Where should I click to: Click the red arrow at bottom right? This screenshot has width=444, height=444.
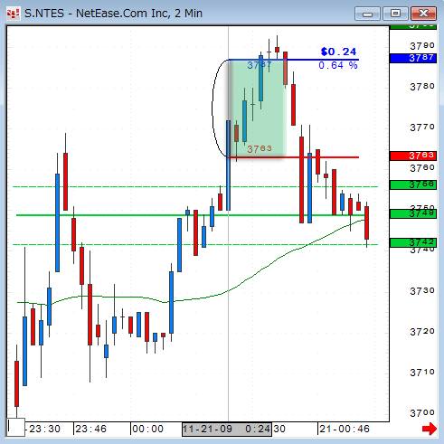(x=430, y=429)
